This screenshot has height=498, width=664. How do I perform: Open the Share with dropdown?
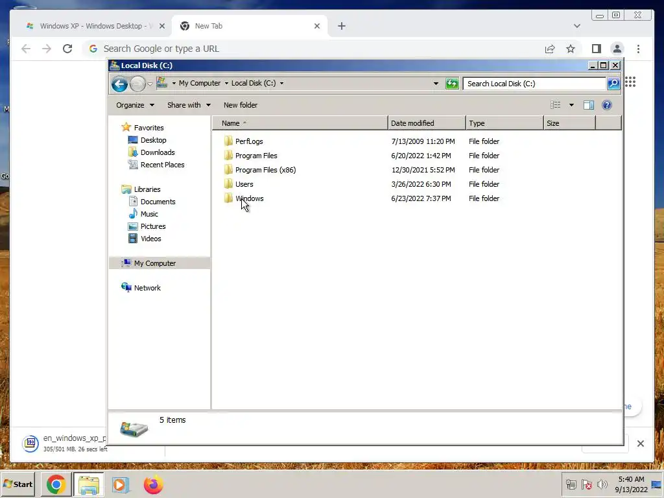(x=189, y=105)
